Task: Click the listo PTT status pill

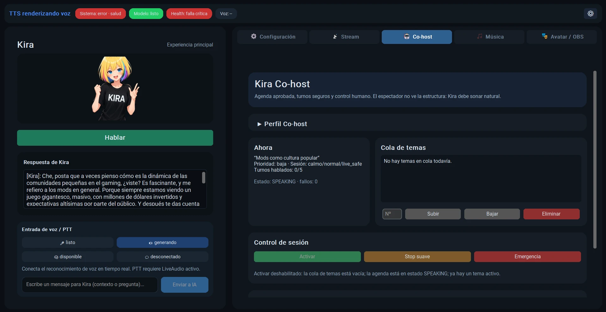Action: (68, 242)
